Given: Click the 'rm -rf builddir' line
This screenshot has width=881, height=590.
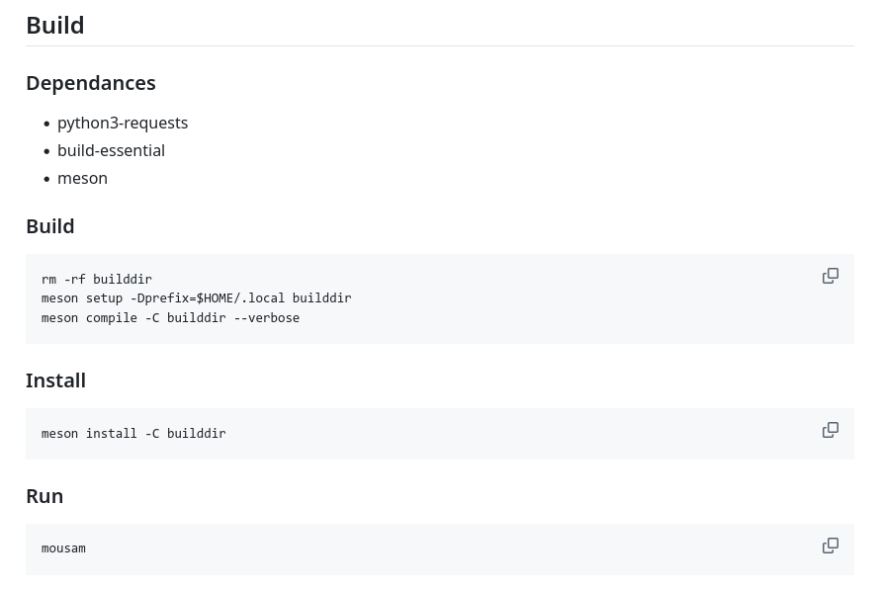Looking at the screenshot, I should click(97, 280).
